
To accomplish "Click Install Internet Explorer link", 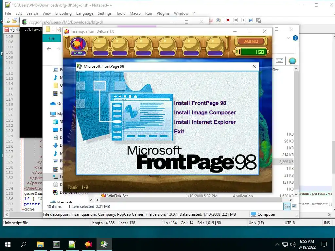I will click(205, 122).
